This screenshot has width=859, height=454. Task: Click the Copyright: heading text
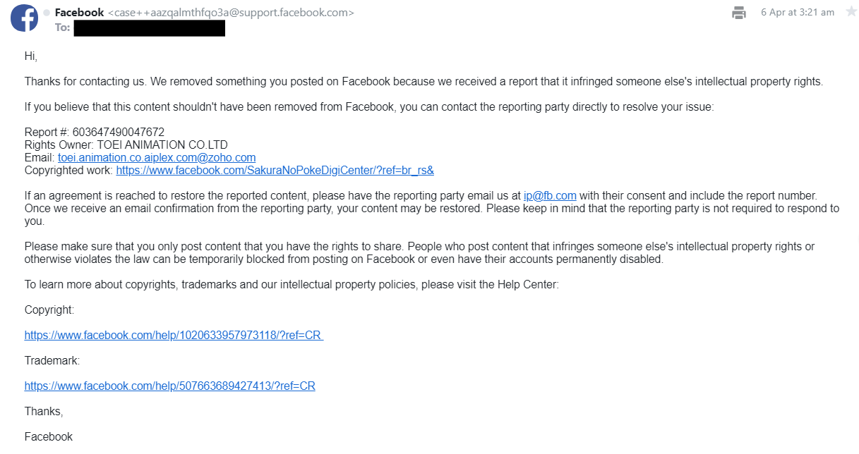pyautogui.click(x=49, y=310)
